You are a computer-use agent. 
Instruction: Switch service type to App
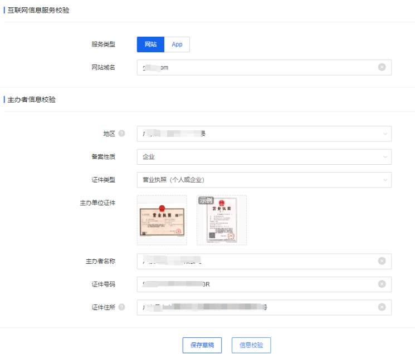(177, 45)
